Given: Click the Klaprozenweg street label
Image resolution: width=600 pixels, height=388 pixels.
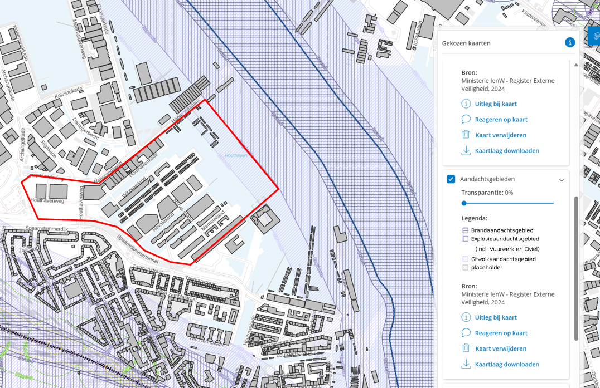Looking at the screenshot, I should [x=534, y=18].
